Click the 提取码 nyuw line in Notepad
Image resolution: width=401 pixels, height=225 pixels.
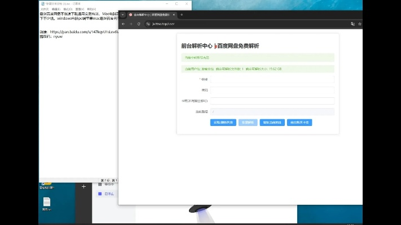pyautogui.click(x=51, y=37)
